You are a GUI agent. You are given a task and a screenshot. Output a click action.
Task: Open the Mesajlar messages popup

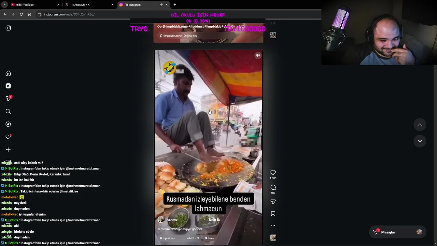tap(397, 232)
